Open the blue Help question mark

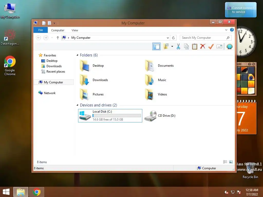click(232, 30)
